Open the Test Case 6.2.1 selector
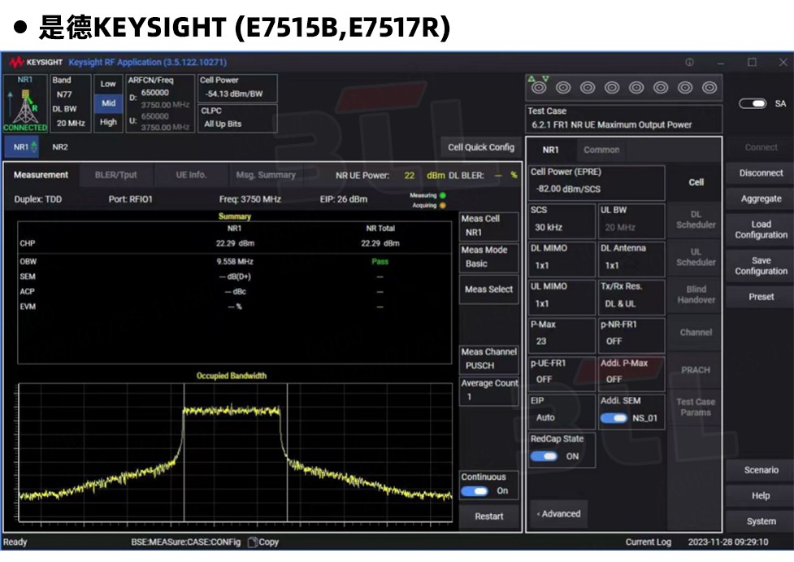 tap(624, 119)
